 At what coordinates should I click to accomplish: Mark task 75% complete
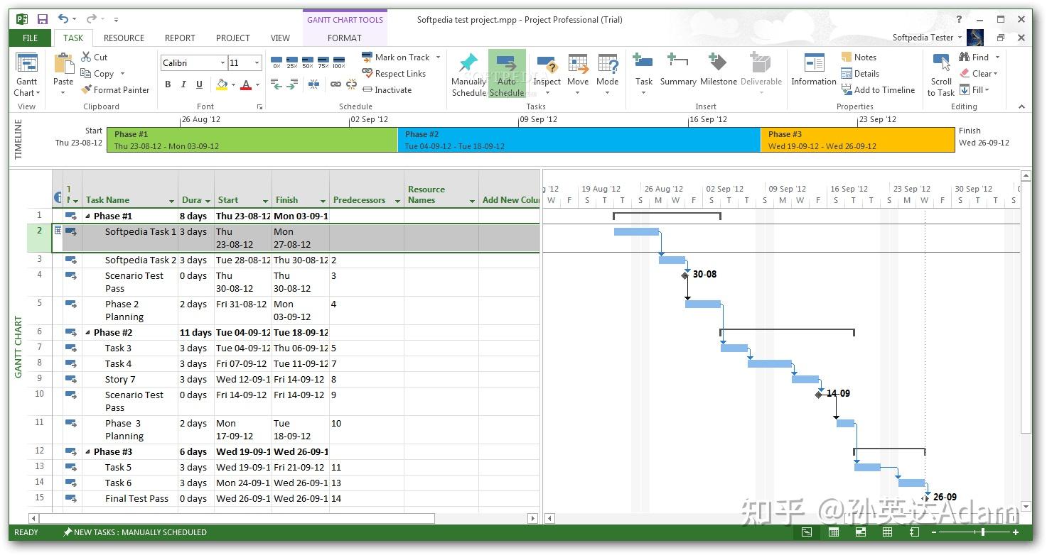click(323, 62)
